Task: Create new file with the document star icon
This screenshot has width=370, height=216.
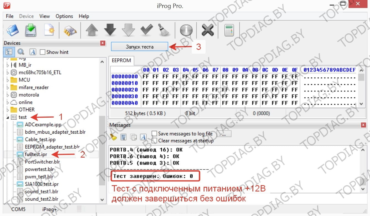Action: pyautogui.click(x=50, y=30)
